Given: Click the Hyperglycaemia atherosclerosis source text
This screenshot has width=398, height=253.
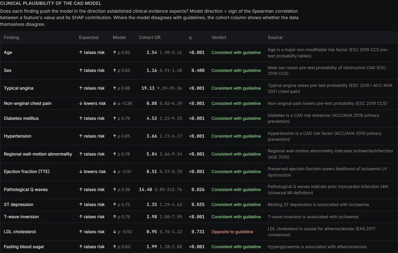Looking at the screenshot, I should [x=317, y=247].
